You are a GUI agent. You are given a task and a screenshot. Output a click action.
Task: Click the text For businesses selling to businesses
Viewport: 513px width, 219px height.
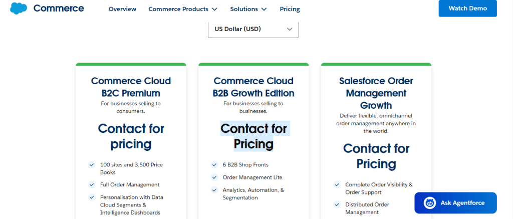[x=253, y=107]
